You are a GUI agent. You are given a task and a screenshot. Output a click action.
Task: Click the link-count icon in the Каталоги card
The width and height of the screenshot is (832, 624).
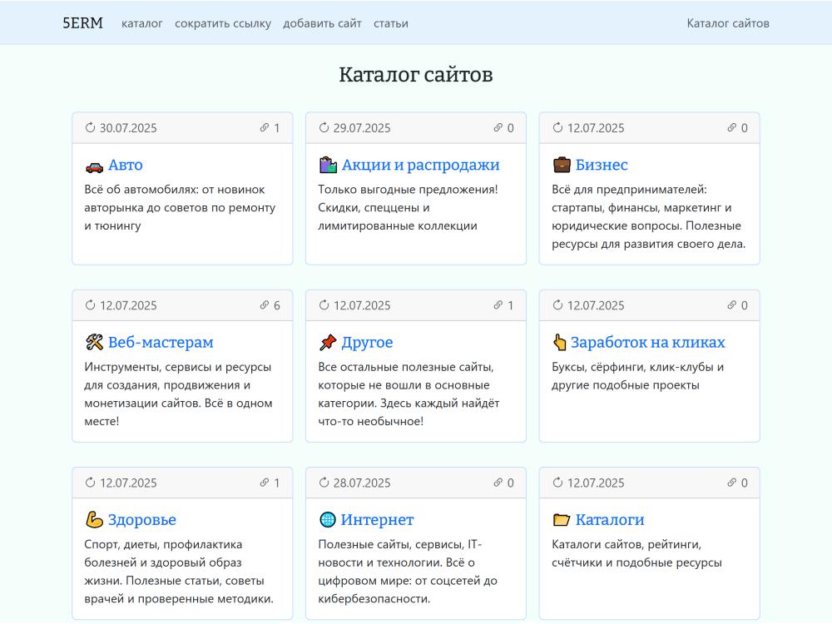(731, 482)
